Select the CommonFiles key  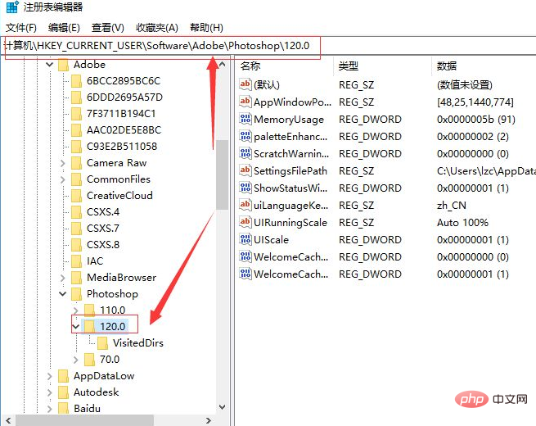pyautogui.click(x=119, y=179)
